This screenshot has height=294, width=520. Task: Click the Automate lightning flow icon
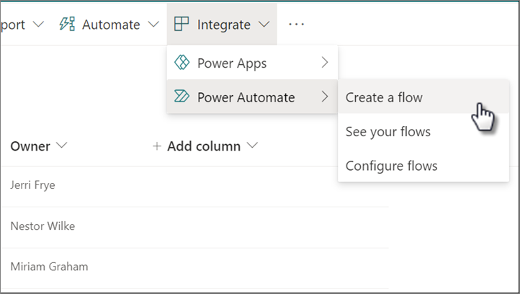pos(67,24)
